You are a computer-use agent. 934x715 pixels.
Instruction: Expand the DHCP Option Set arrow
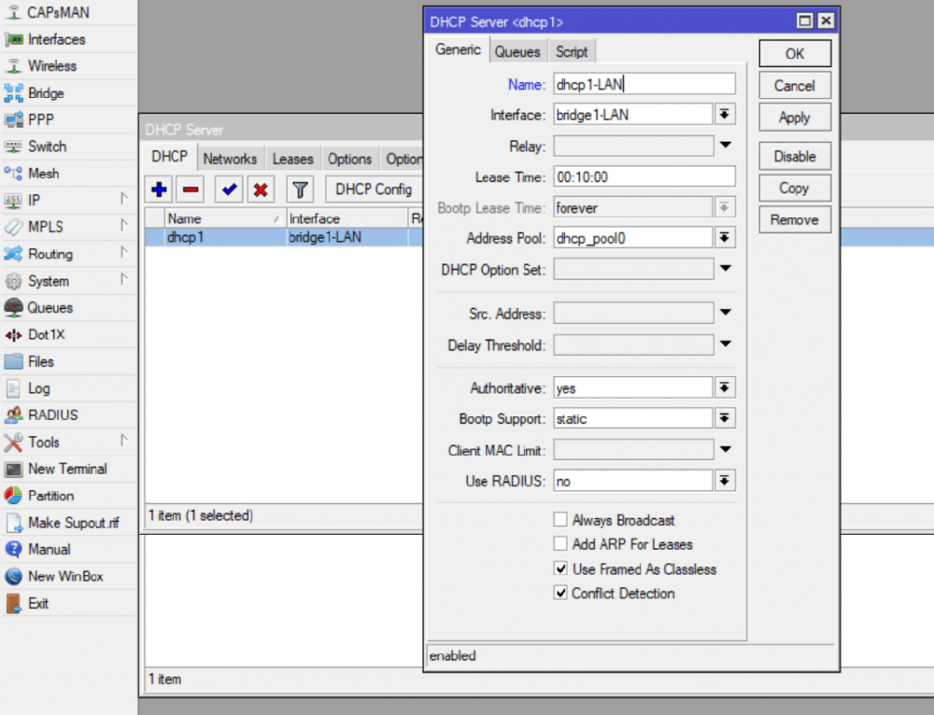pyautogui.click(x=726, y=269)
